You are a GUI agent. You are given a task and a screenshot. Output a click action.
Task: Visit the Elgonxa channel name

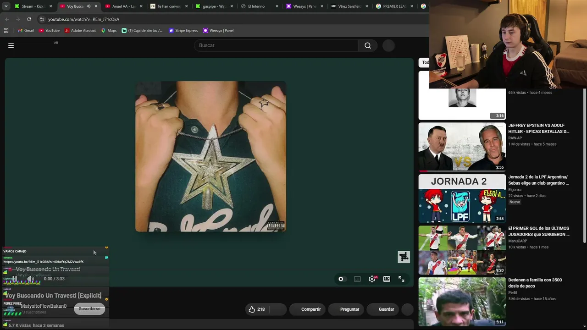pos(515,190)
